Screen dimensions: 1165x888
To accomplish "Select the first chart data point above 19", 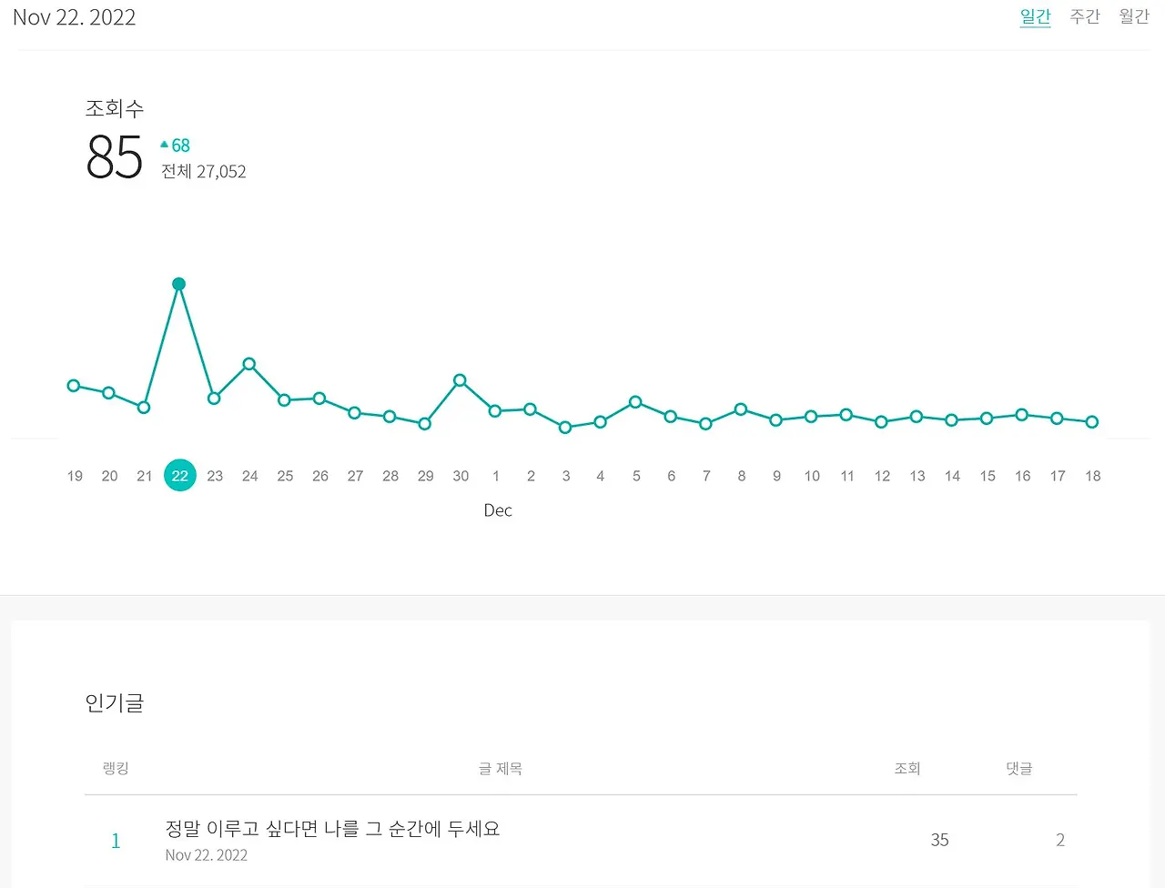I will click(x=74, y=386).
